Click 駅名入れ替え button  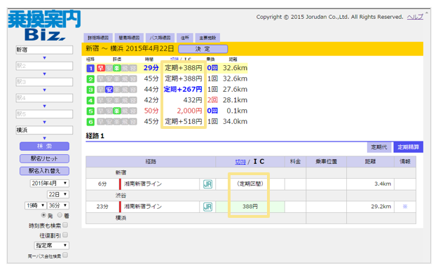(x=44, y=171)
